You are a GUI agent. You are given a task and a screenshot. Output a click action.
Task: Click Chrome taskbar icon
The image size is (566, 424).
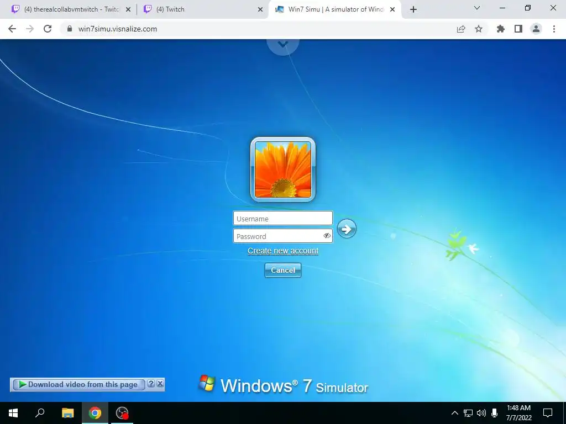(95, 413)
